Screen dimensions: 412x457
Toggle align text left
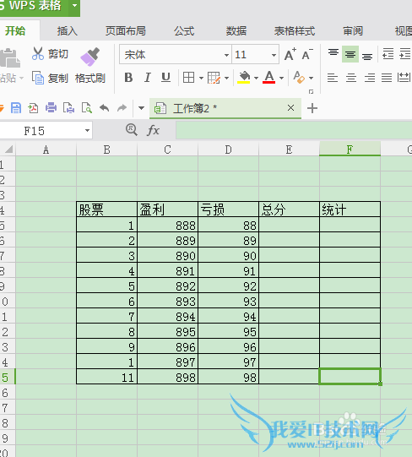tap(333, 78)
